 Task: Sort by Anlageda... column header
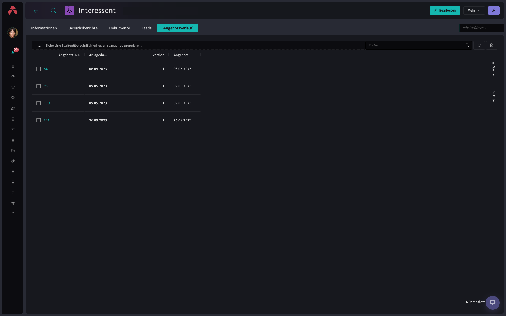[x=98, y=55]
